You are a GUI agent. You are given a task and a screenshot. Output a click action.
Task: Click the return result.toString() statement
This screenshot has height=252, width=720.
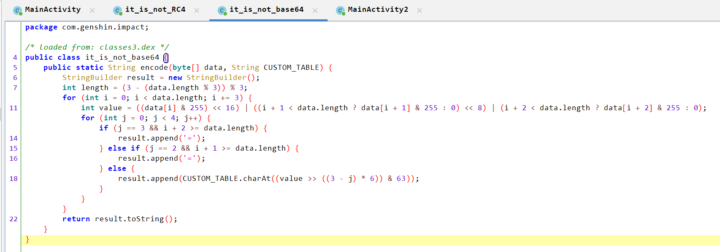click(119, 219)
